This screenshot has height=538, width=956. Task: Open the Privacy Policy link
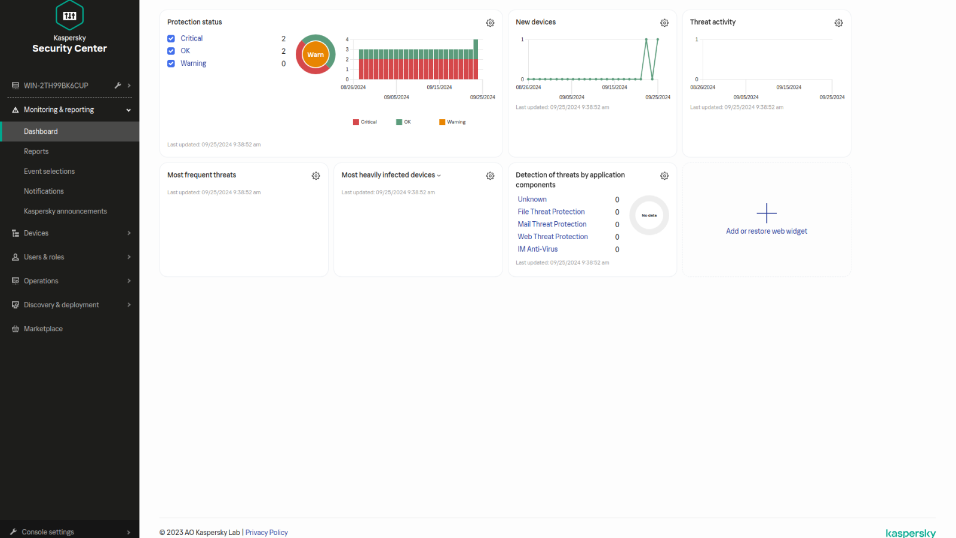pos(266,533)
